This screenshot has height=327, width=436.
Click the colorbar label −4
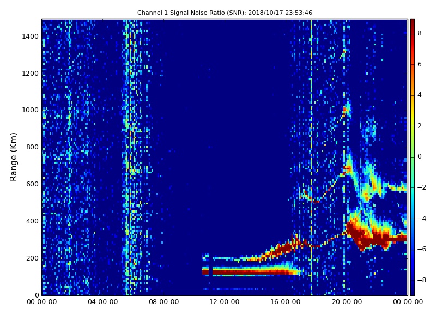point(421,219)
